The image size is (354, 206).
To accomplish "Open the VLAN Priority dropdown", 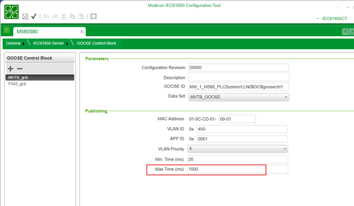I will pos(238,149).
